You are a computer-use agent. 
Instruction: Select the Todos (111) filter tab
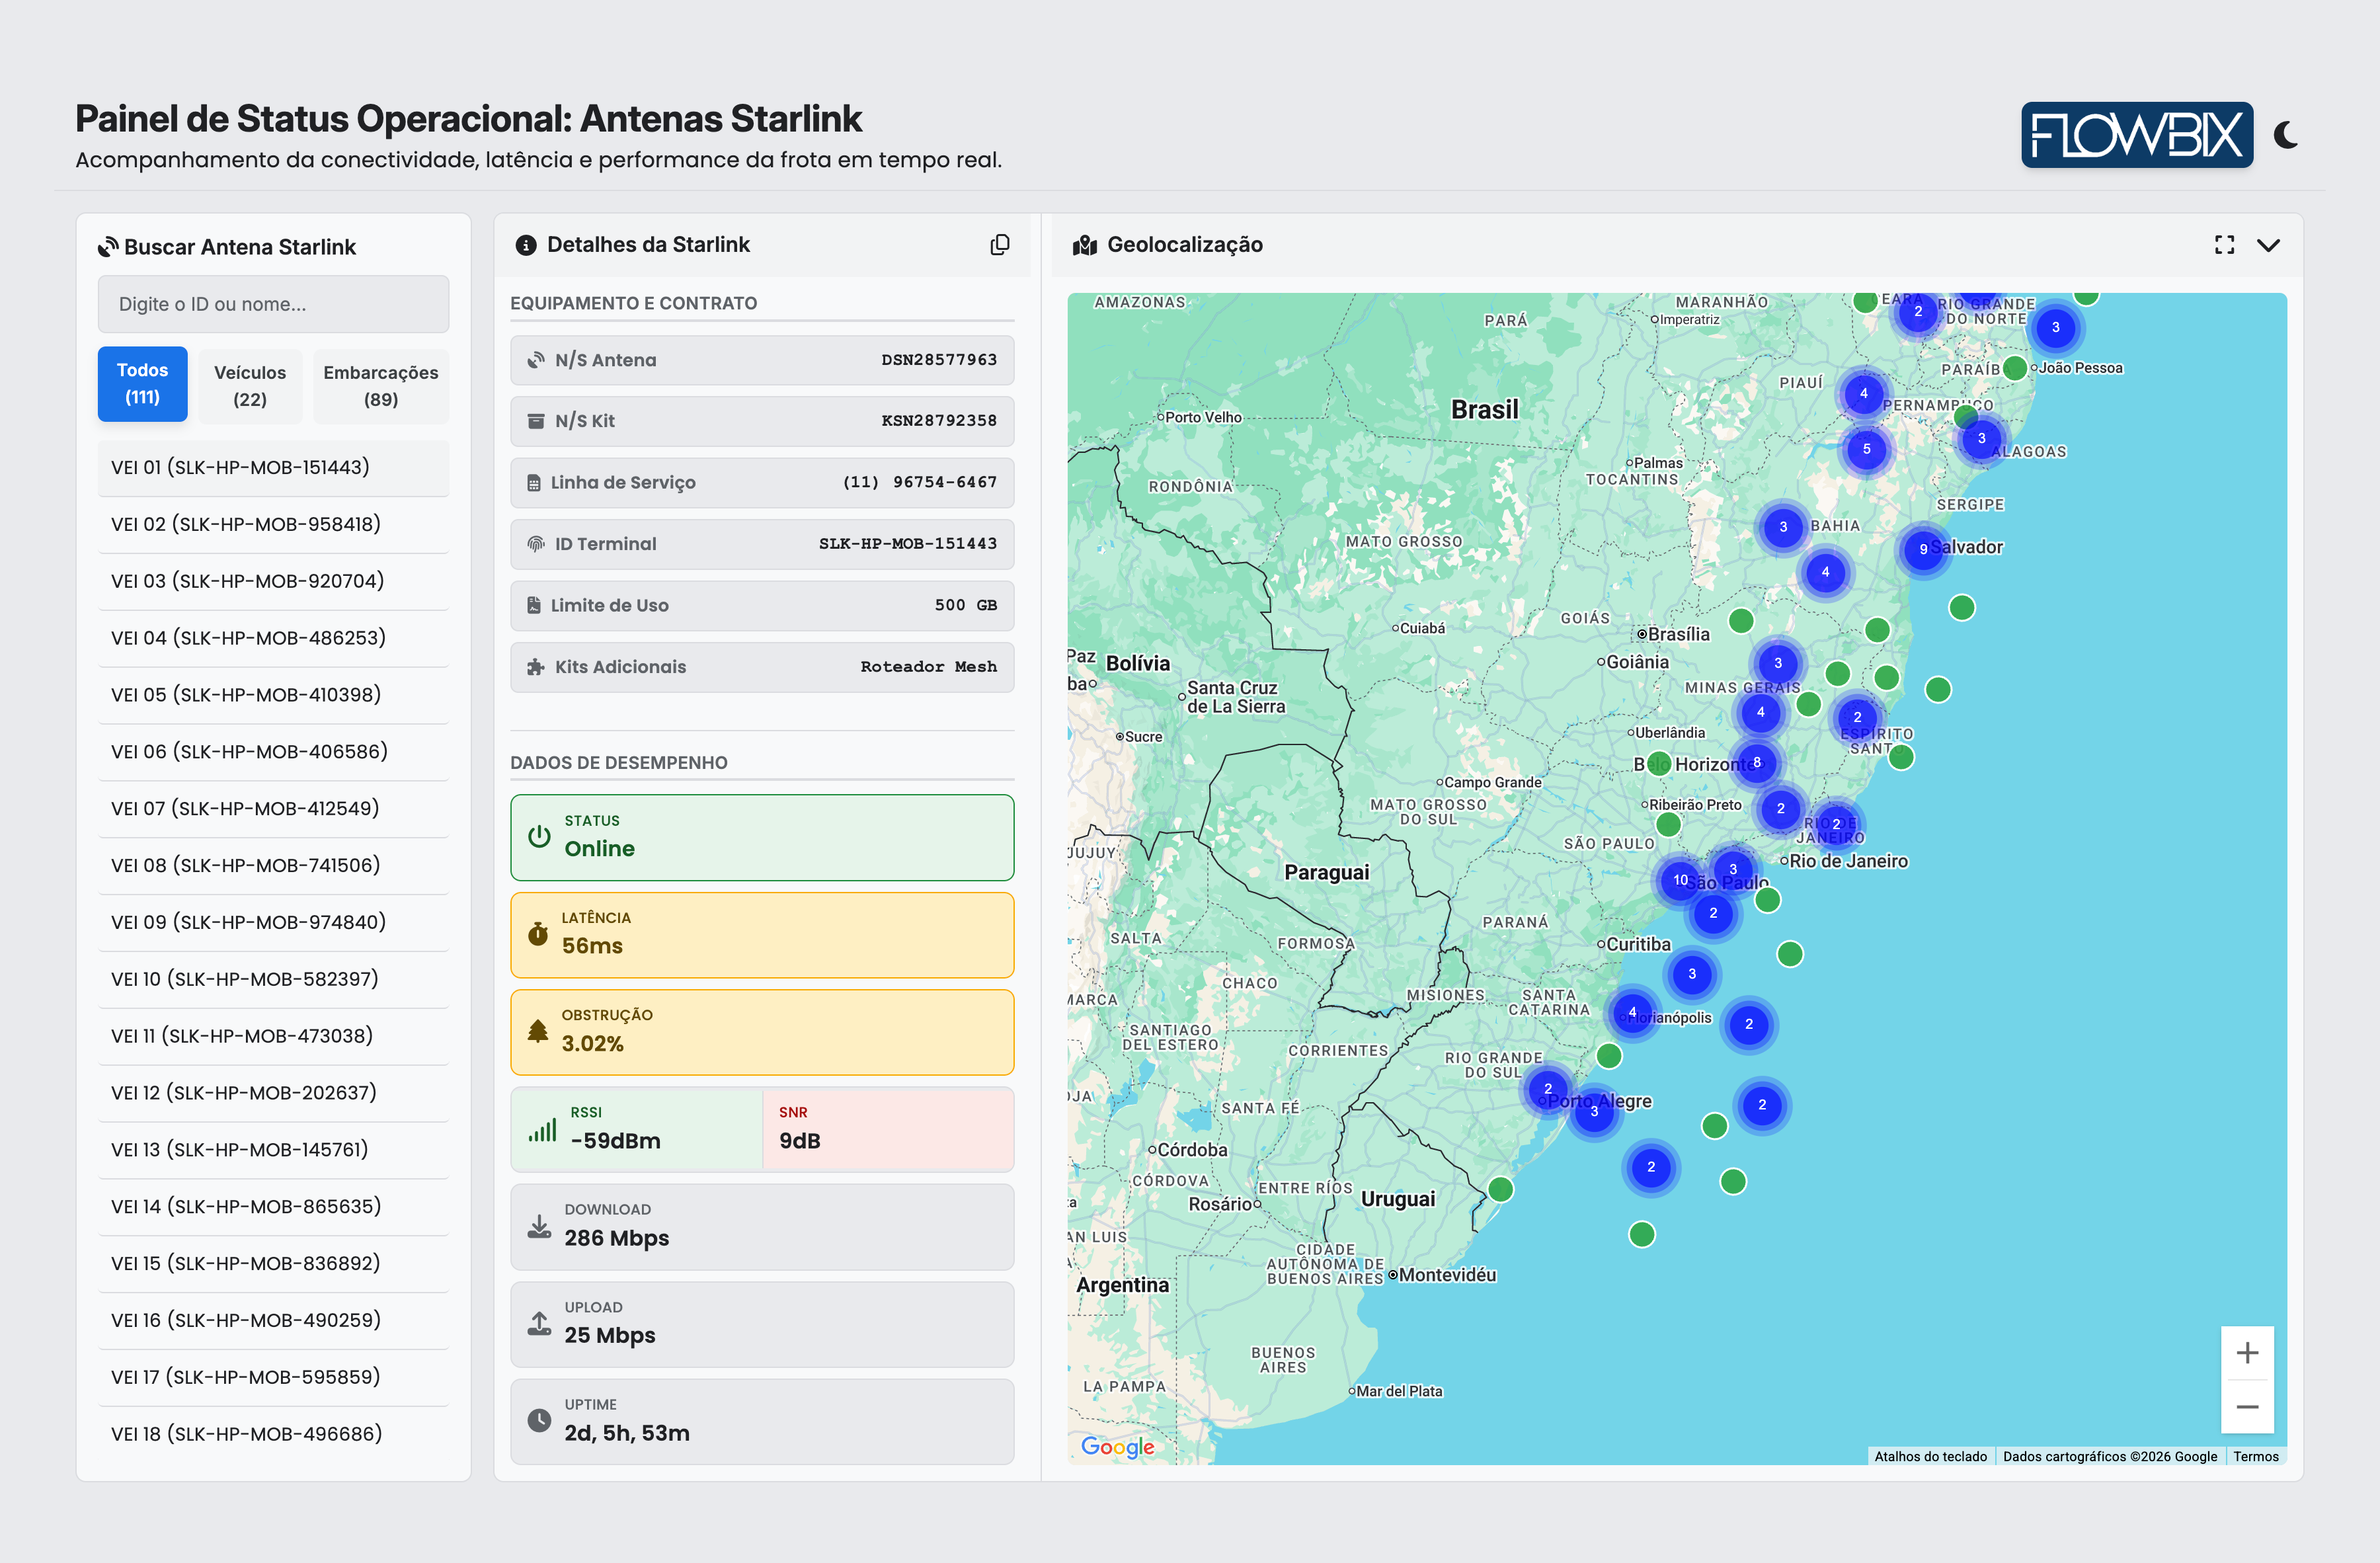[142, 384]
